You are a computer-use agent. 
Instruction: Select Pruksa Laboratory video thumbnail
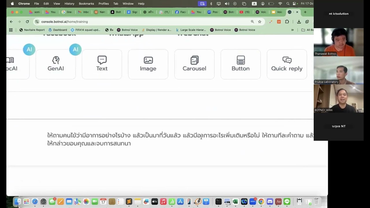click(338, 70)
